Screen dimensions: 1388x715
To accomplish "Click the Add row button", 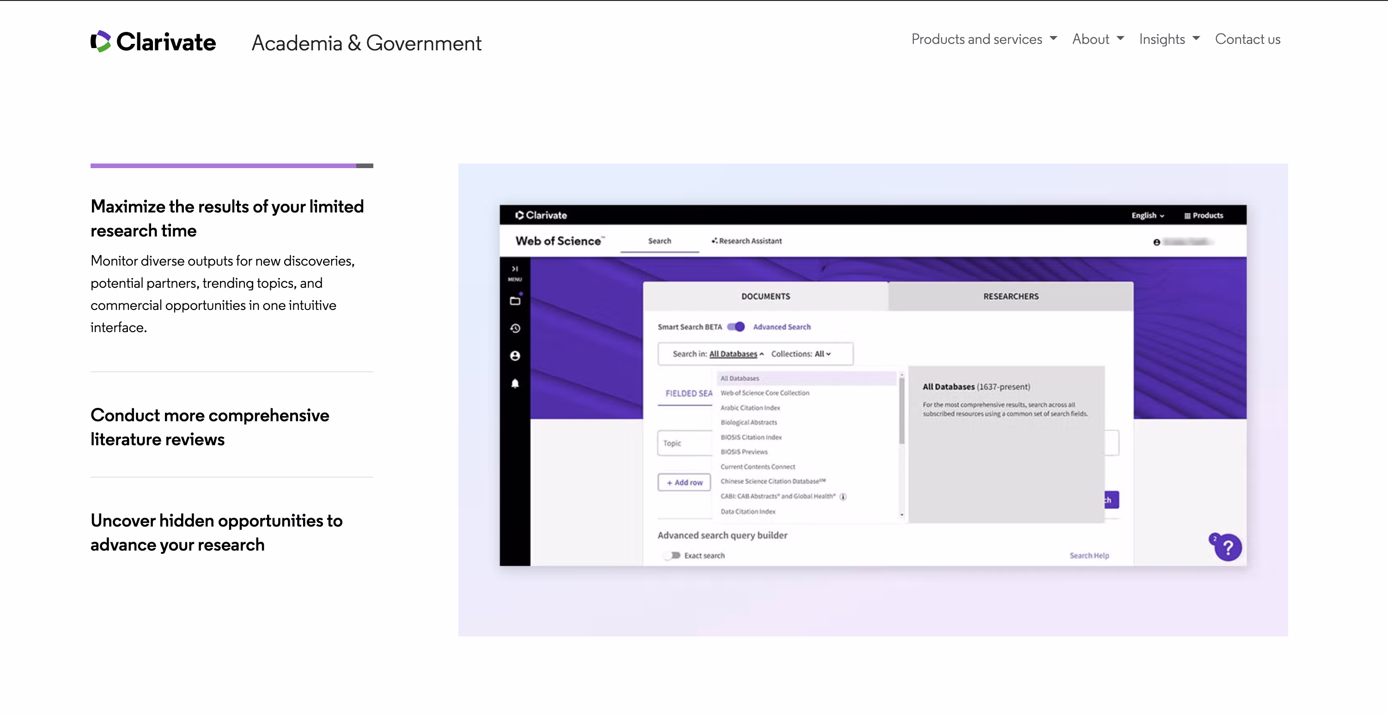I will click(x=684, y=482).
